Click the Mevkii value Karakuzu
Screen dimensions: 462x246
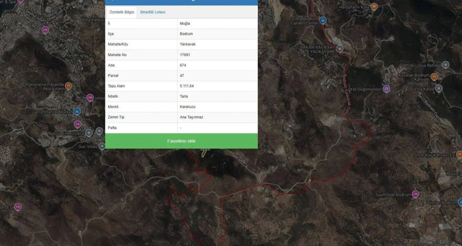tap(188, 107)
